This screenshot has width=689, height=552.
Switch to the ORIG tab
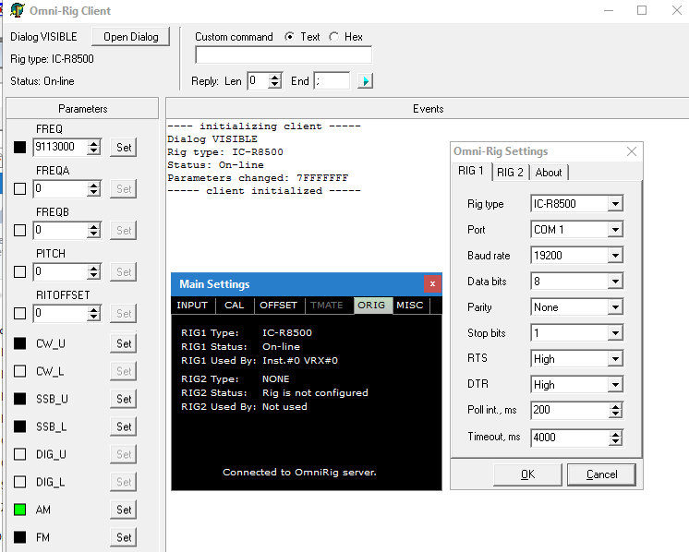coord(371,306)
